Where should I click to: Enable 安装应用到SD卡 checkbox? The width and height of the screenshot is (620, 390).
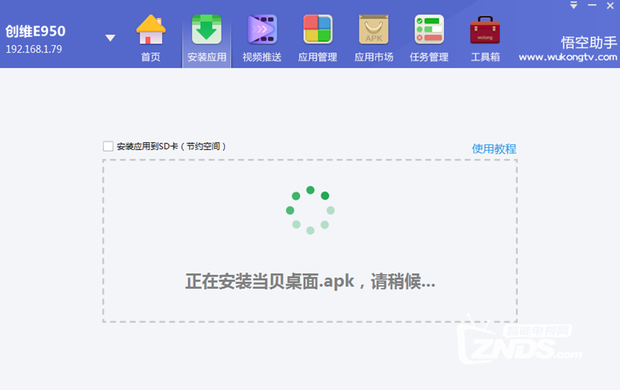point(108,146)
